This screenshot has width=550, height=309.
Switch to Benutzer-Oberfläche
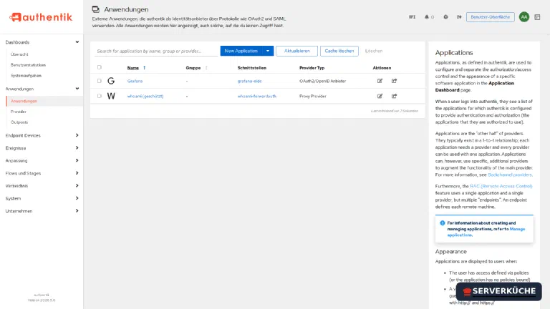click(x=491, y=17)
